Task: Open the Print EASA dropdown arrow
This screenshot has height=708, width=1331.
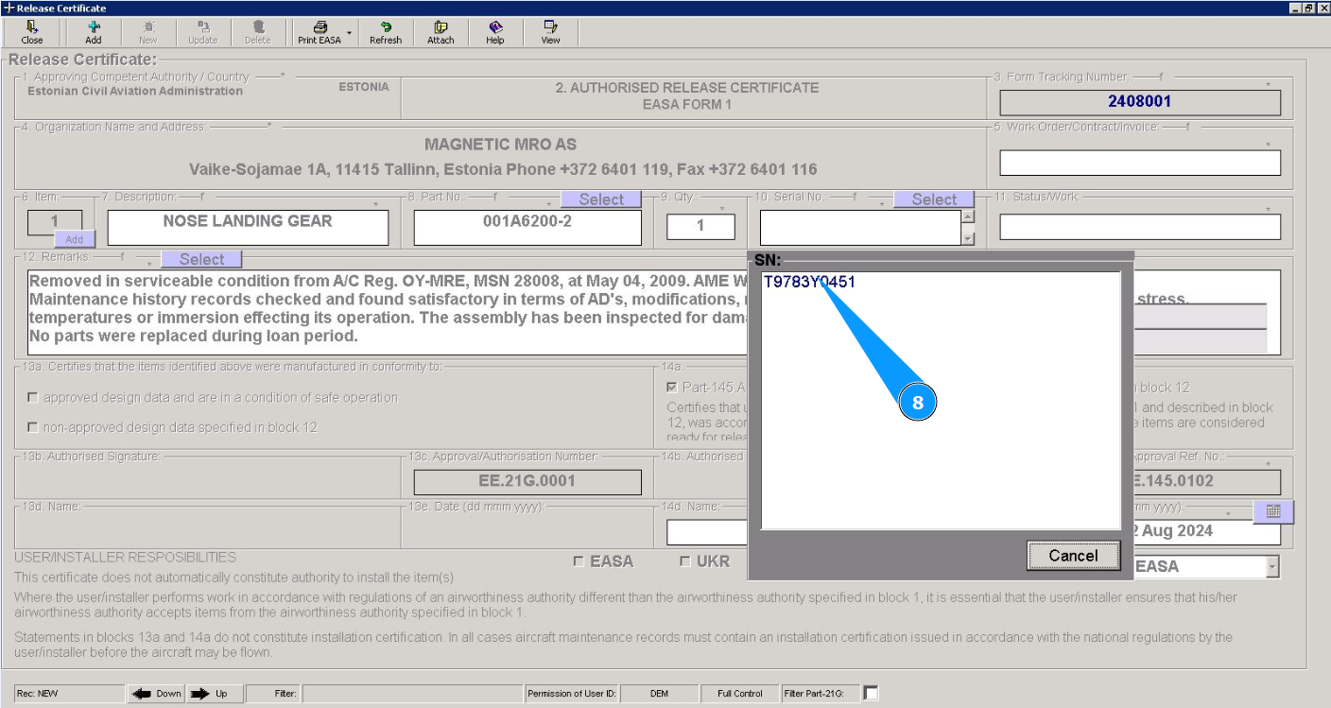Action: point(350,33)
